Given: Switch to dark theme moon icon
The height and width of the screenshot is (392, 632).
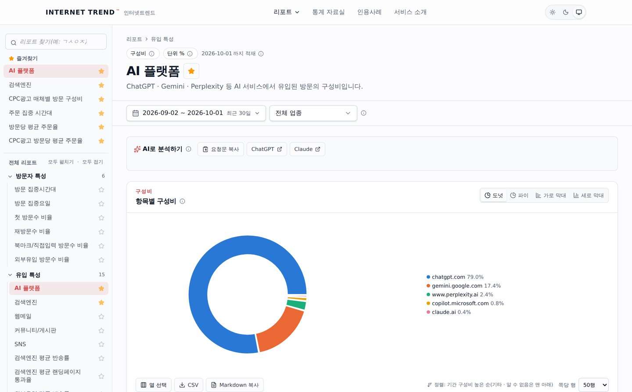Looking at the screenshot, I should [566, 12].
